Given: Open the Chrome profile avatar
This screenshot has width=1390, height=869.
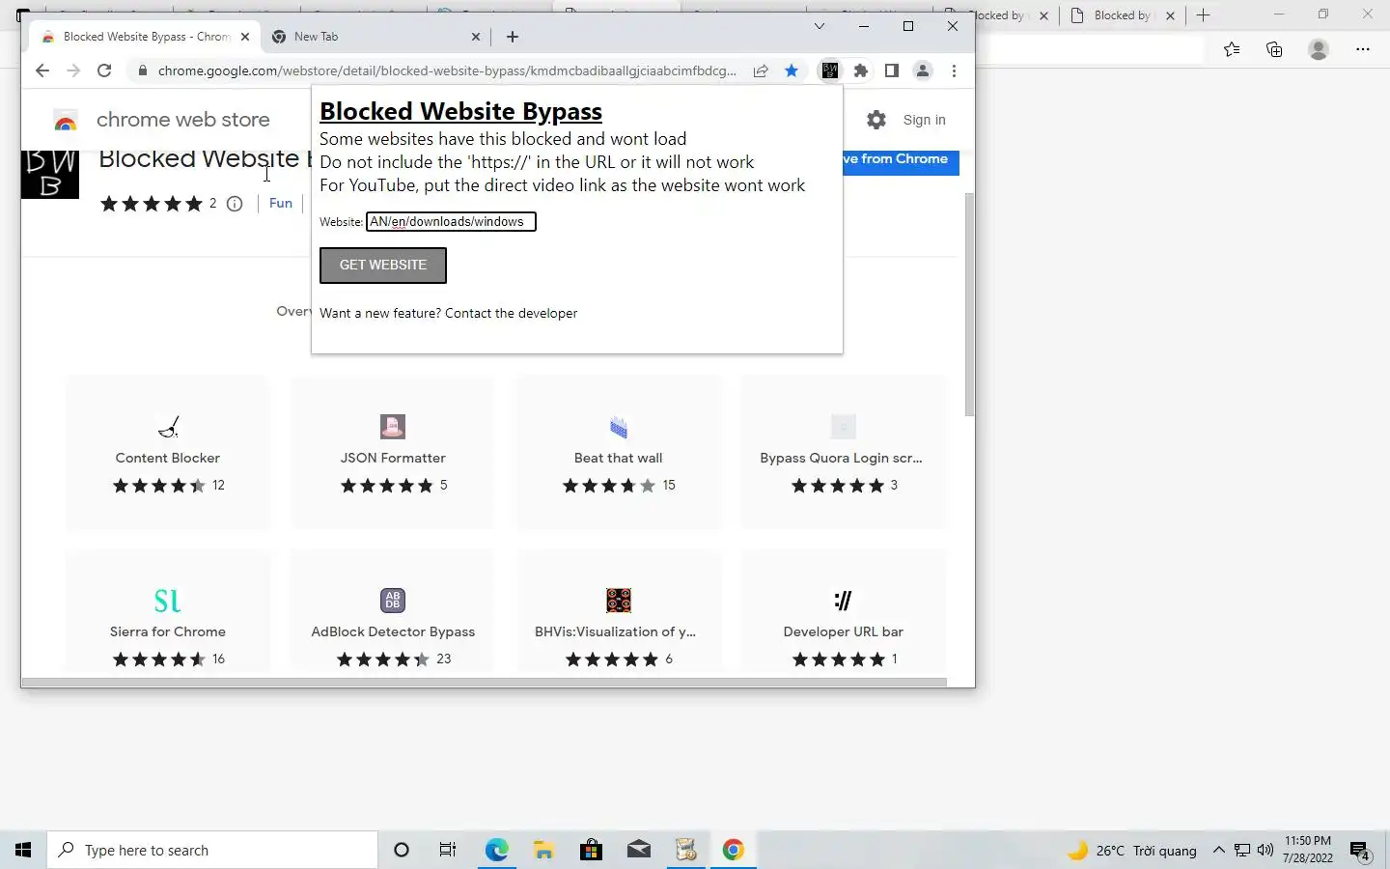Looking at the screenshot, I should coord(923,70).
